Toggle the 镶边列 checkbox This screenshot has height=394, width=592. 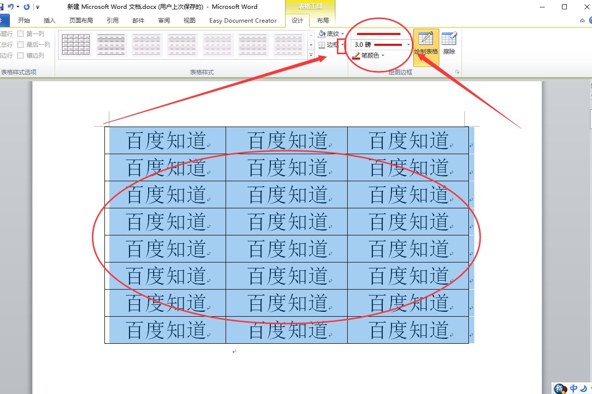coord(21,55)
